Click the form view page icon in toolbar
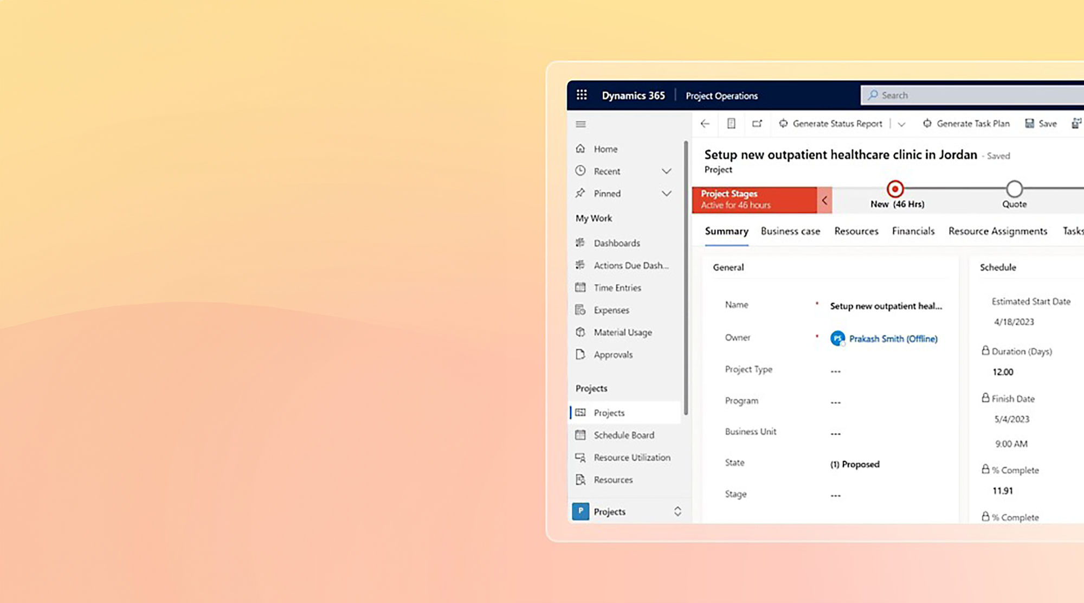Viewport: 1084px width, 603px height. pos(731,124)
